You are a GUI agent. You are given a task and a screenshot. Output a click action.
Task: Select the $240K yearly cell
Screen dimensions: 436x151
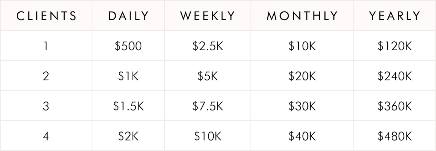(x=395, y=76)
